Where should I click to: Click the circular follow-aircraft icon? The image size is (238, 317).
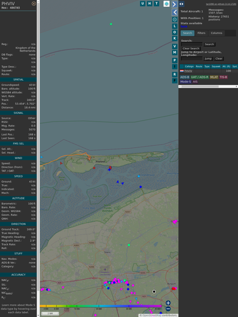tap(174, 19)
